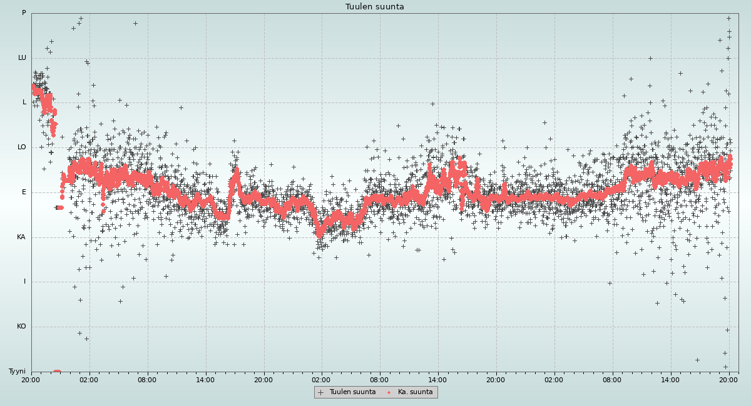Select the "L" direction label on the vertical axis

point(24,102)
